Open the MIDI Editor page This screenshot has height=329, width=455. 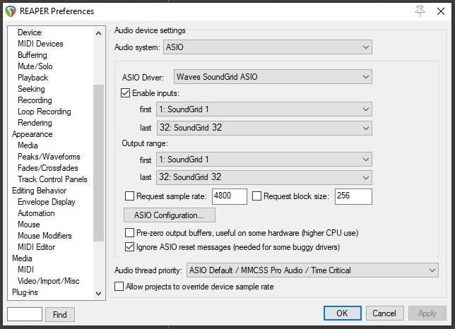[x=36, y=247]
